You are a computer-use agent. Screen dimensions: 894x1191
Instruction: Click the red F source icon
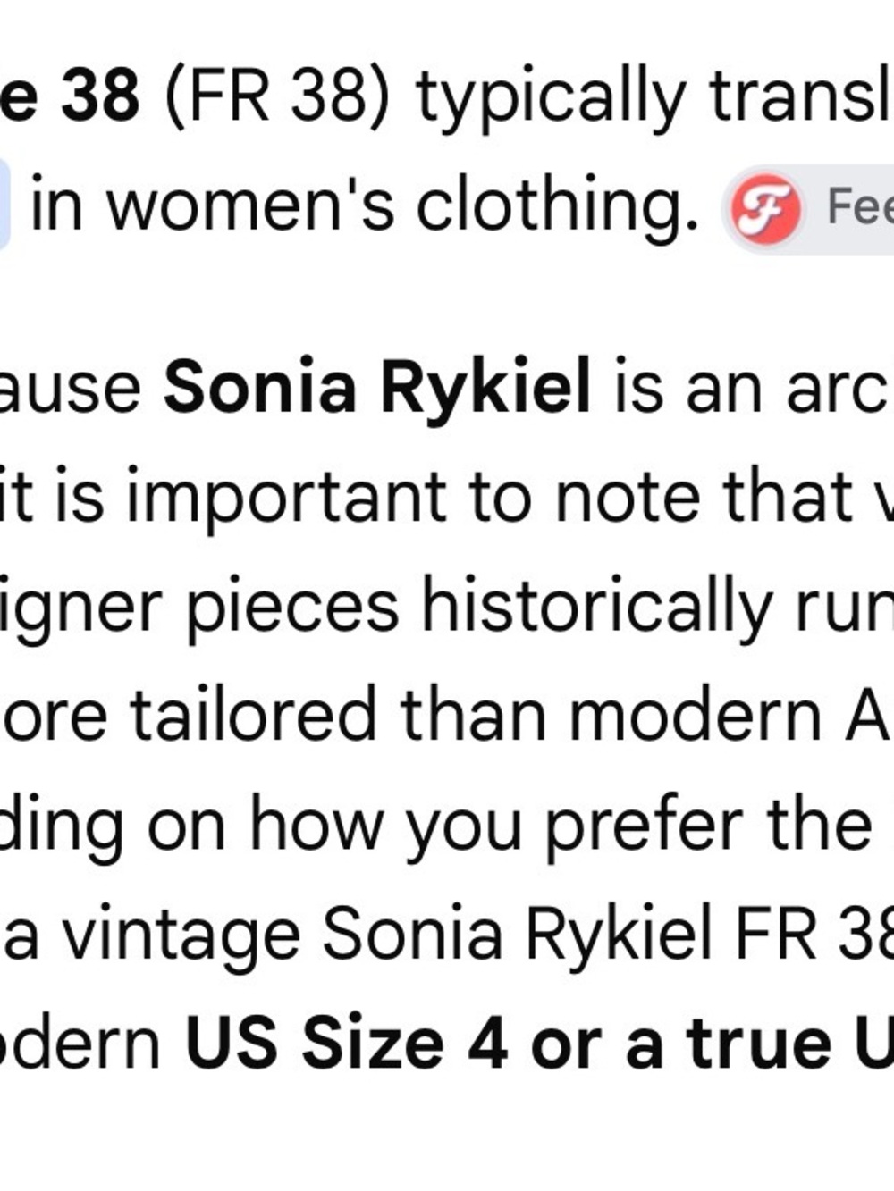766,209
